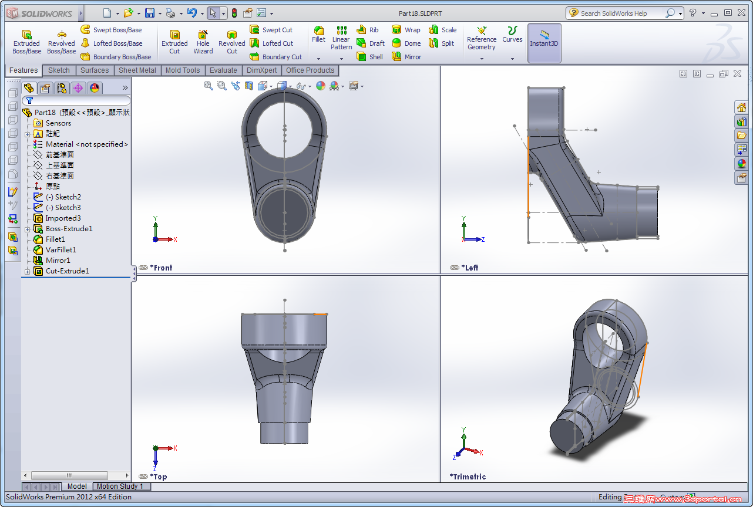Select the Revolved Boss/Base tool
Image resolution: width=753 pixels, height=507 pixels.
[62, 42]
